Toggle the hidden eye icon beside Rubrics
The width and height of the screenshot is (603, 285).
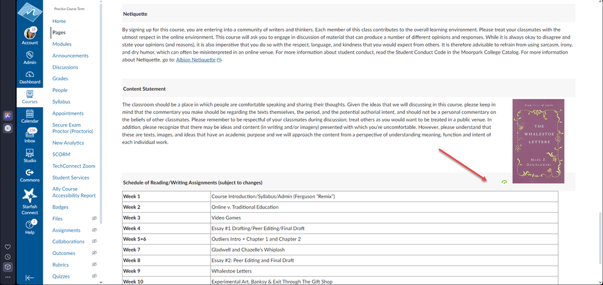click(x=94, y=265)
